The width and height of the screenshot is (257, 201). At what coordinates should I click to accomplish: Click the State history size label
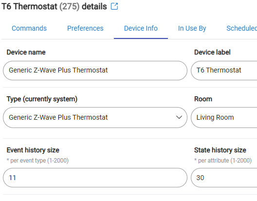(x=220, y=150)
